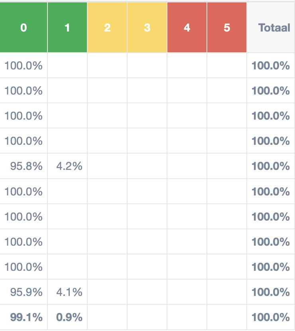Image resolution: width=295 pixels, height=331 pixels.
Task: Select the first 100.0% cell under Totaal
Action: [271, 65]
